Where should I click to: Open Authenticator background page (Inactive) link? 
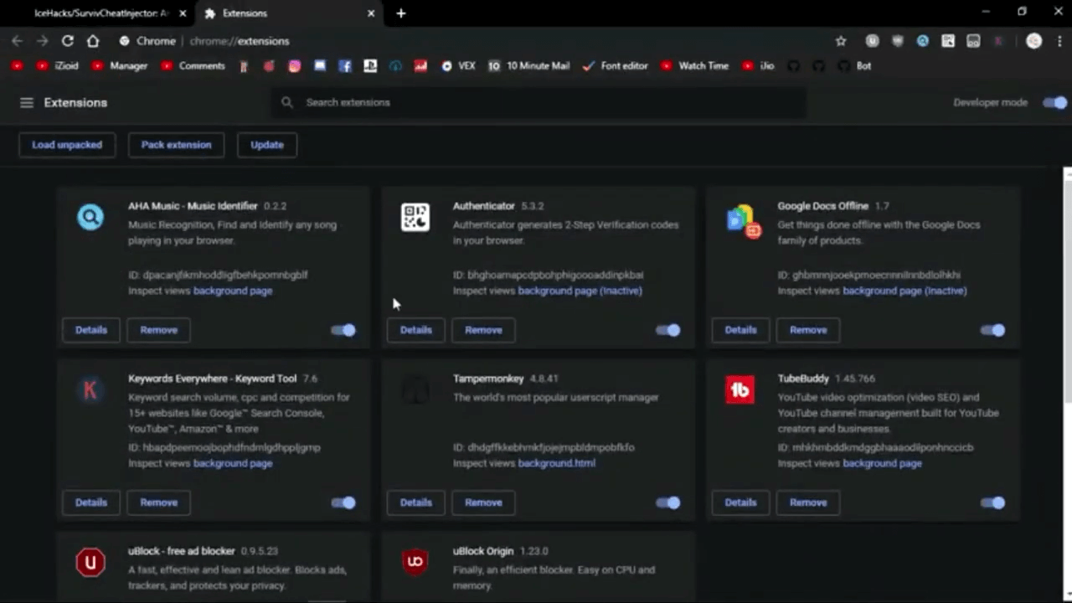580,291
